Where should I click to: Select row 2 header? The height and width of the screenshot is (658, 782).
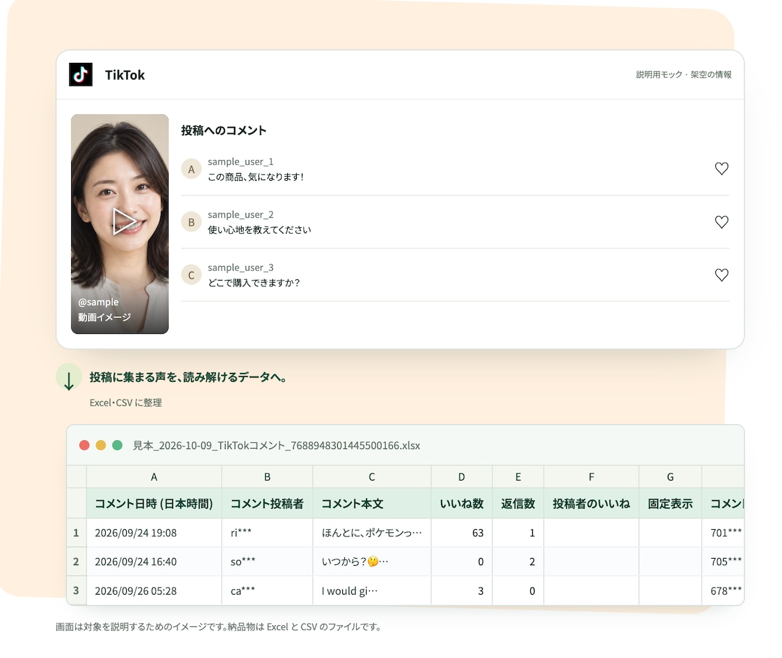[76, 561]
